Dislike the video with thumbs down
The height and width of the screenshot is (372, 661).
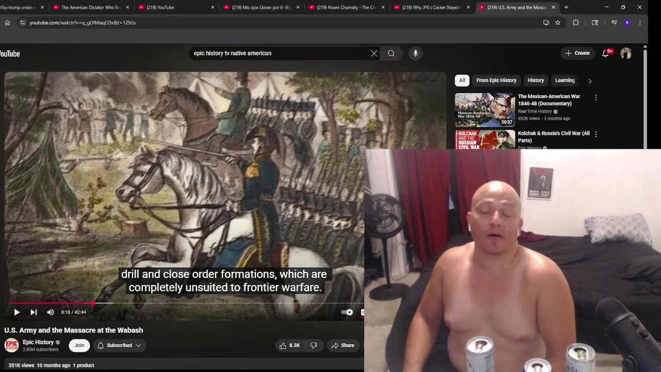click(314, 345)
